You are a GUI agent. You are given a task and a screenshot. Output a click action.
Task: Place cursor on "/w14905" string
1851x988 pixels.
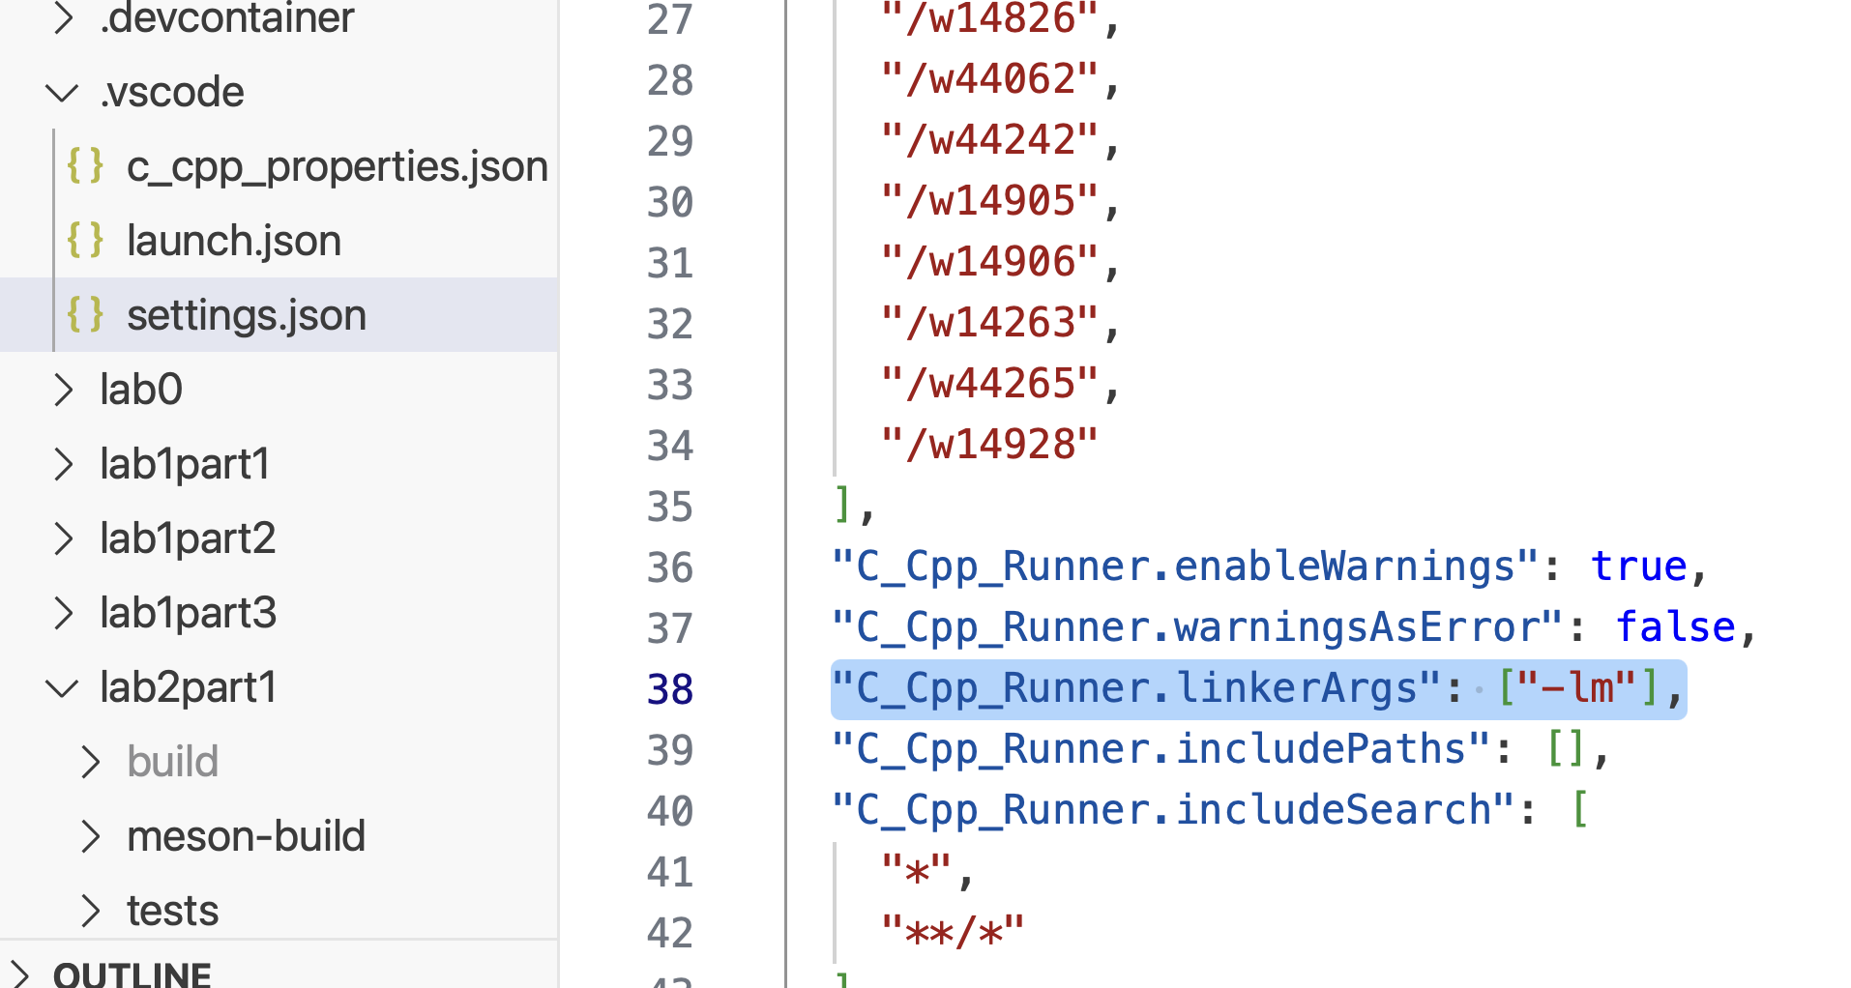[x=989, y=201]
